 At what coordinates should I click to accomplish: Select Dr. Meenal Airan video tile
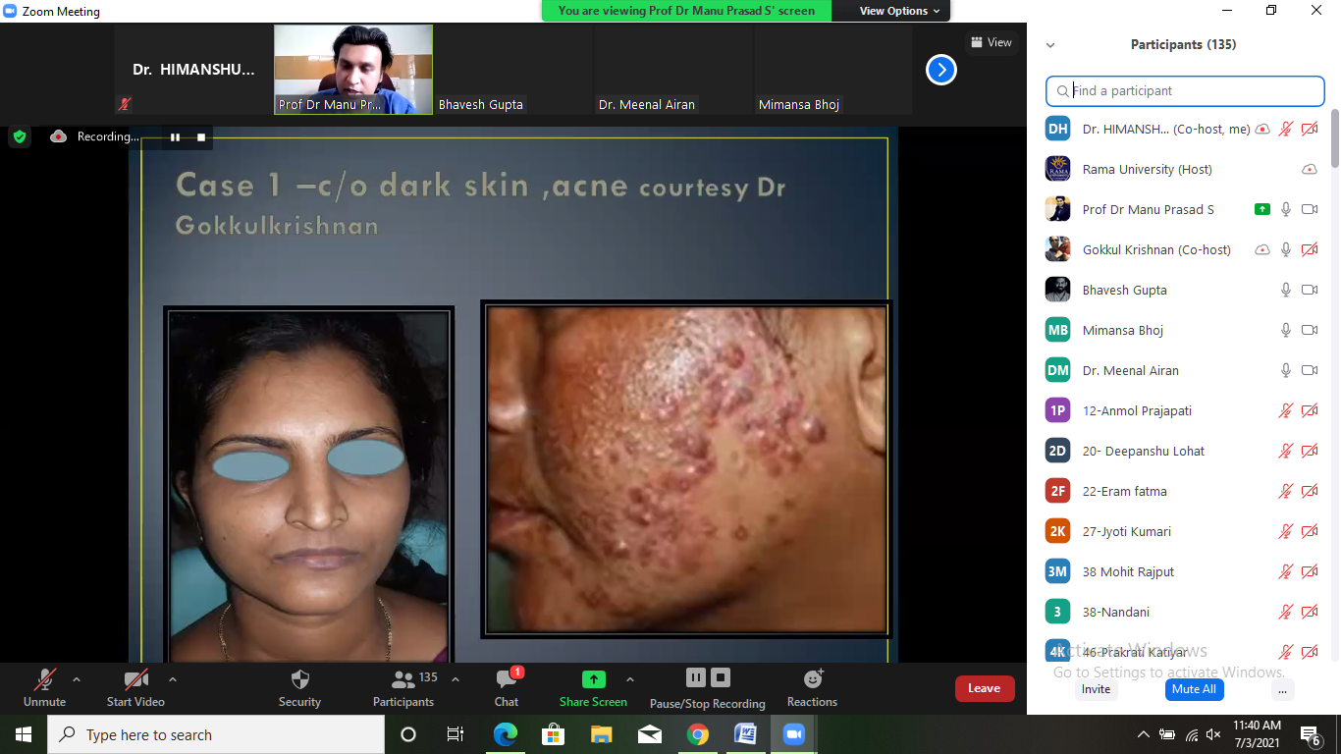[x=673, y=70]
